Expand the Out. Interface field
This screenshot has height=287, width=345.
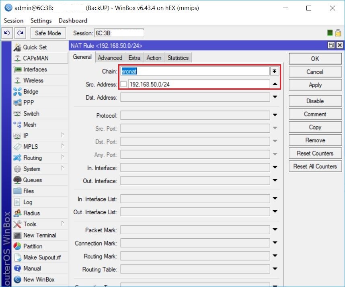click(x=275, y=180)
